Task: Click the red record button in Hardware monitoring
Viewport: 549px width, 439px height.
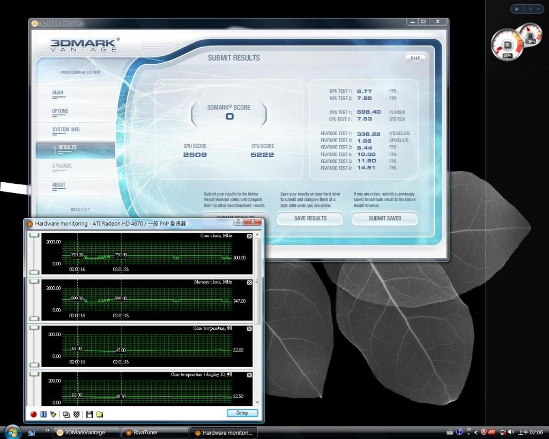Action: (34, 414)
